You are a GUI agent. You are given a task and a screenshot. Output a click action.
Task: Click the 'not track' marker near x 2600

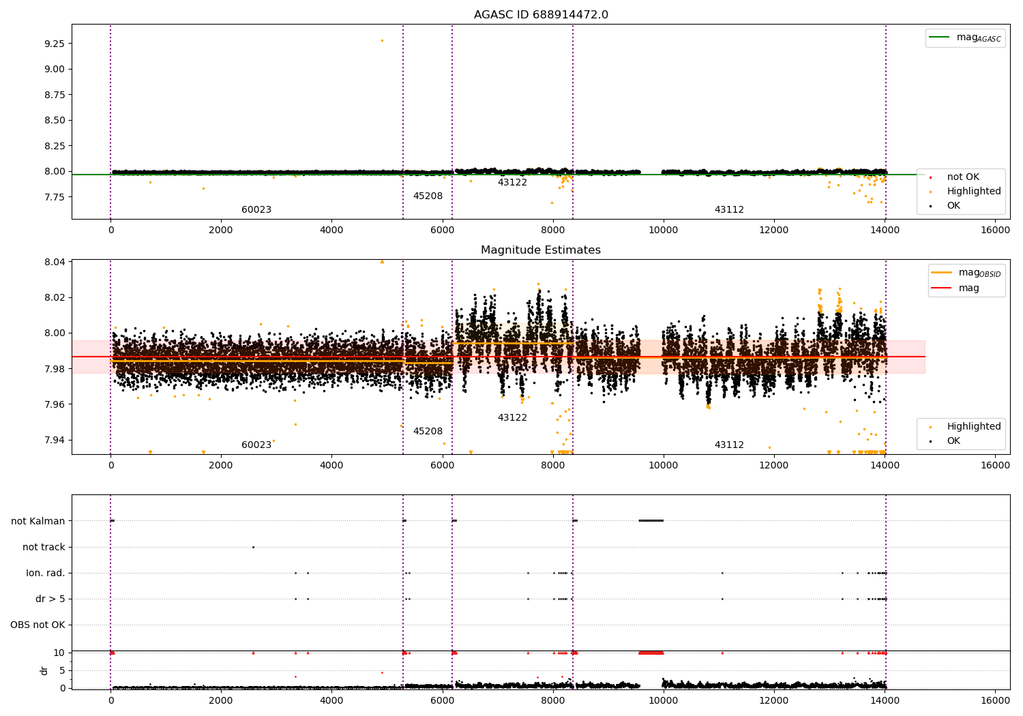click(253, 547)
